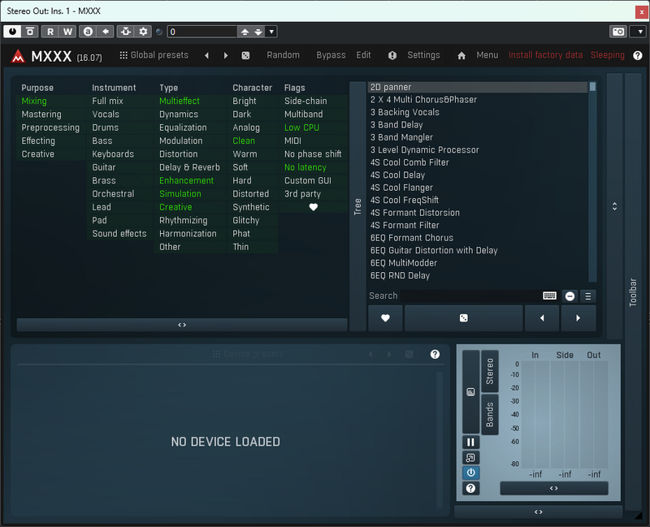The image size is (650, 527).
Task: Switch the meter to the Bands tab
Action: pos(490,414)
